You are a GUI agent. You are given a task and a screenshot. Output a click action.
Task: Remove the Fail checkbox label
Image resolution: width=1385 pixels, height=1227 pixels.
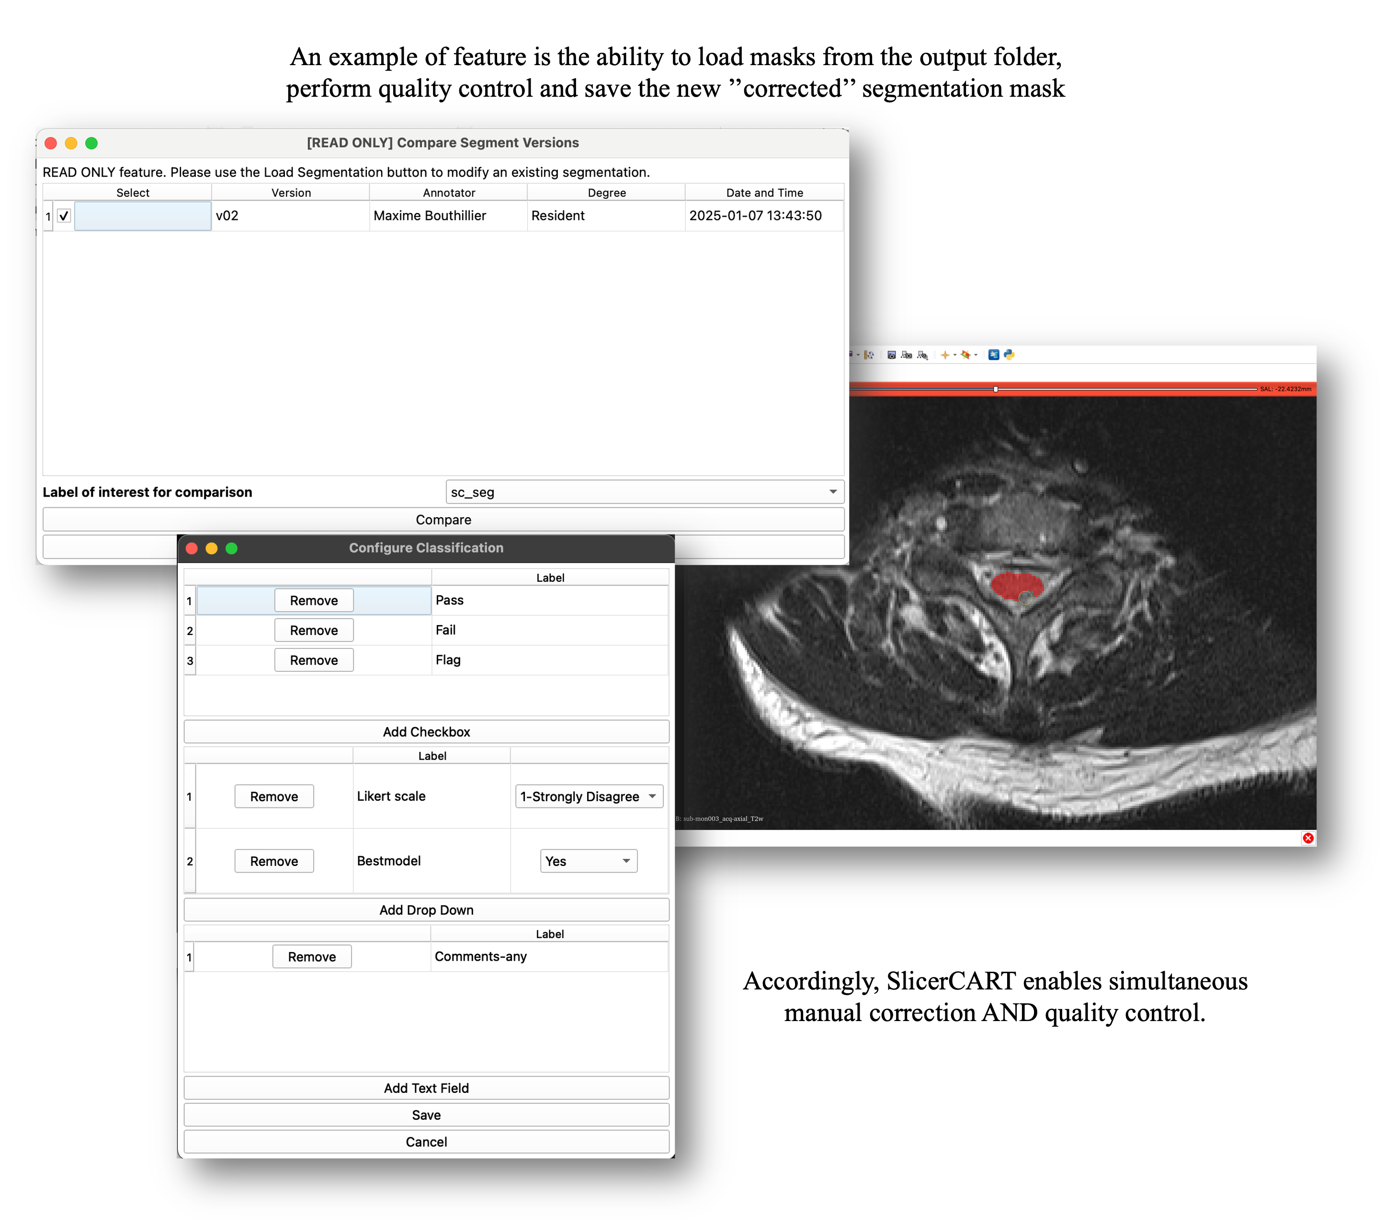[314, 630]
